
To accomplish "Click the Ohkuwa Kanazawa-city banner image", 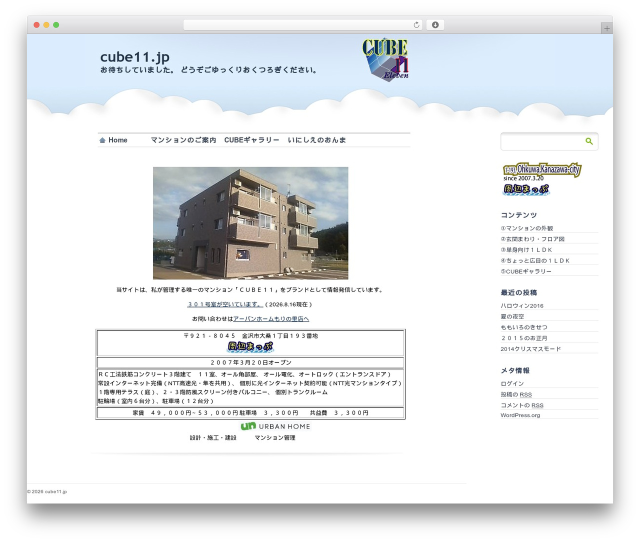I will (542, 171).
